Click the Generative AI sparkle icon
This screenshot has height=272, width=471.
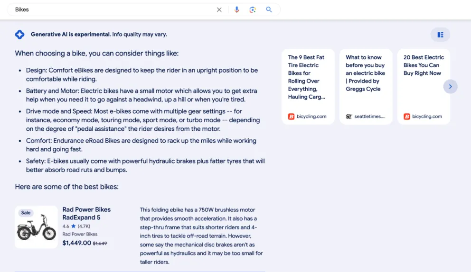pyautogui.click(x=19, y=34)
